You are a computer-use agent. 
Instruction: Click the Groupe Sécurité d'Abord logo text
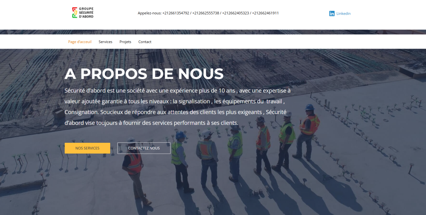coord(86,13)
